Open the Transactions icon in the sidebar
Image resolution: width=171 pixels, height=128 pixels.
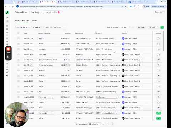pos(7,22)
